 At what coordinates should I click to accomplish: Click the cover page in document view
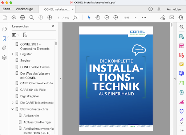[x=116, y=79]
